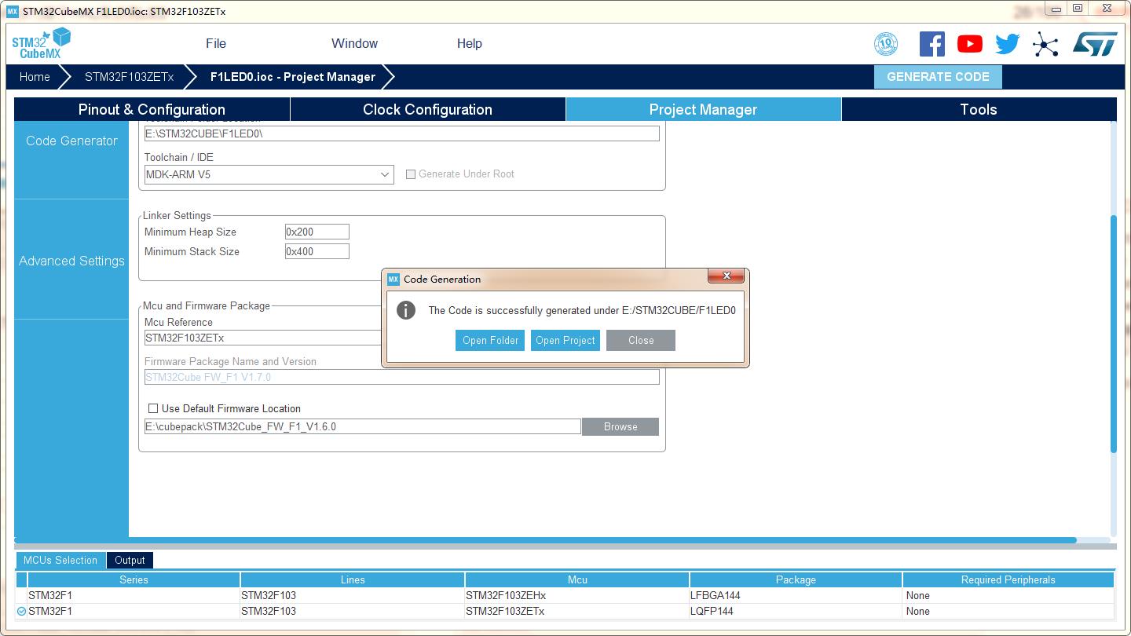Click the Firmware Package Name and Version field
1131x636 pixels.
coord(402,377)
